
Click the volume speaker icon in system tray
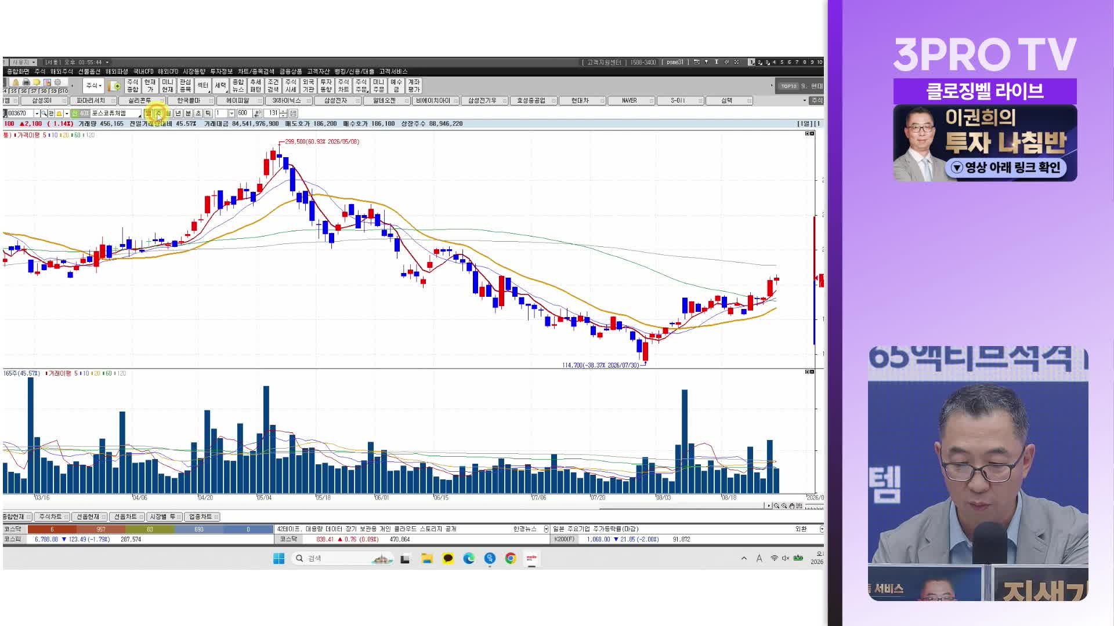[x=786, y=558]
